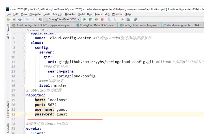204x134 pixels.
Task: Close the ConfigClientController.java tab
Action: [159, 25]
